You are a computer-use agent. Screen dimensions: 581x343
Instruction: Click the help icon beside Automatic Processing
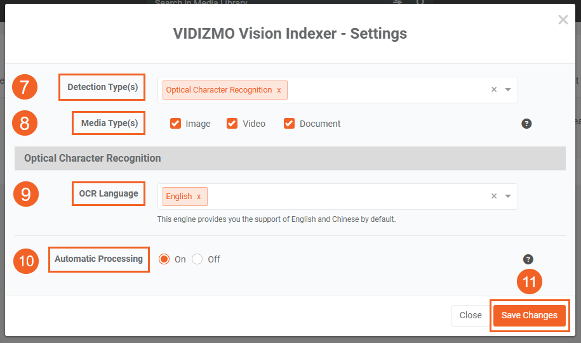pyautogui.click(x=528, y=259)
